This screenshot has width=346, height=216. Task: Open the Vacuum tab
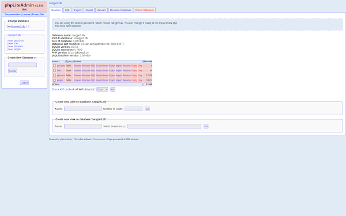point(101,10)
